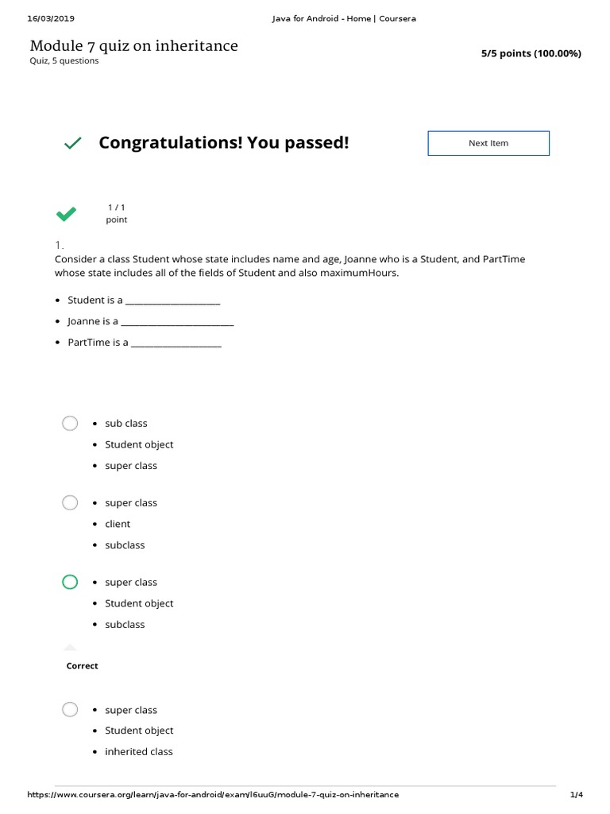Click the Correct feedback label
The image size is (610, 814).
point(83,666)
